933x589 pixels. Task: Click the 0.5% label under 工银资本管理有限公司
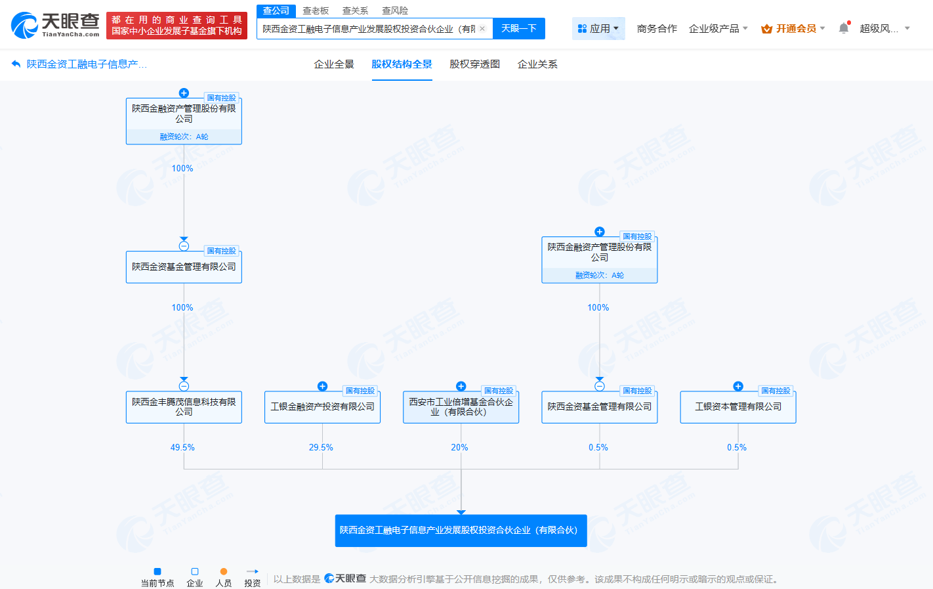(737, 448)
